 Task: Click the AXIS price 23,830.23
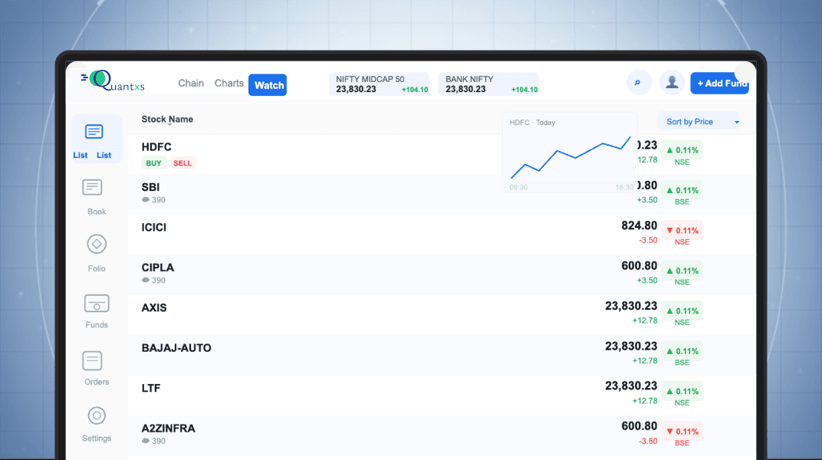(631, 306)
